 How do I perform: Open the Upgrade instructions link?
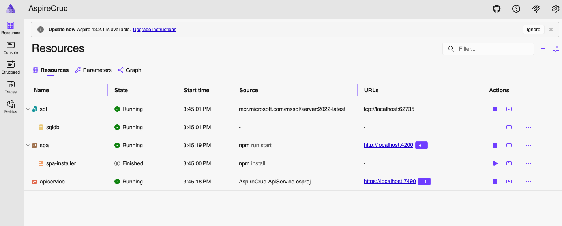point(154,30)
